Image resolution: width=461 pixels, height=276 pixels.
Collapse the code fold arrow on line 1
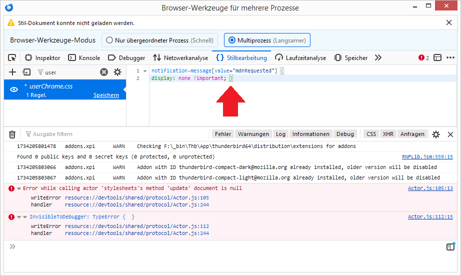pos(144,71)
